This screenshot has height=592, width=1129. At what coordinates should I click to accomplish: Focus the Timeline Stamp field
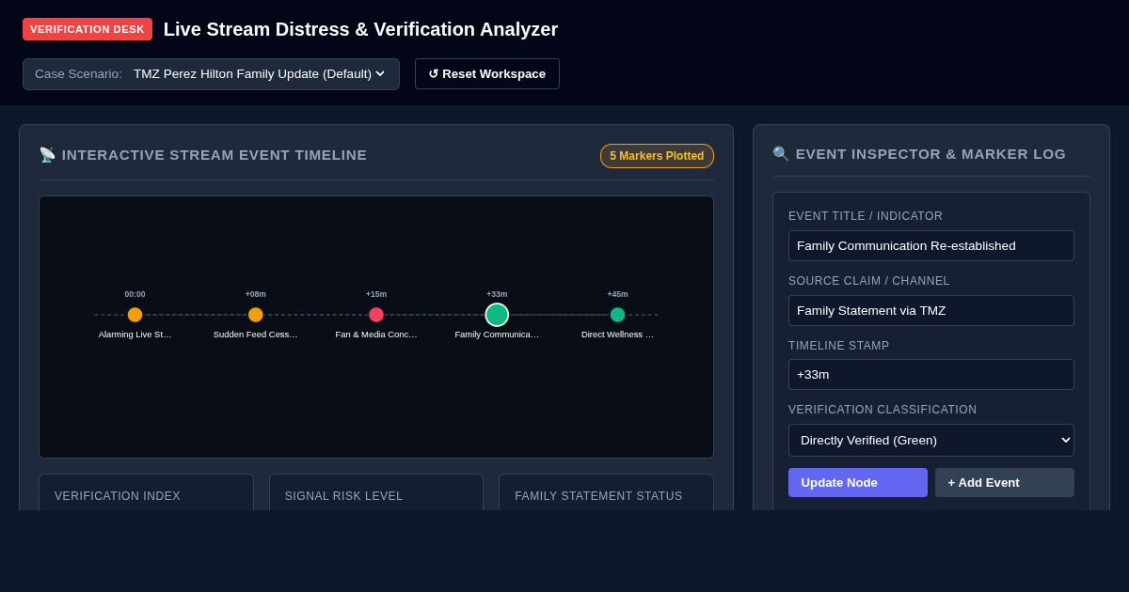tap(931, 374)
